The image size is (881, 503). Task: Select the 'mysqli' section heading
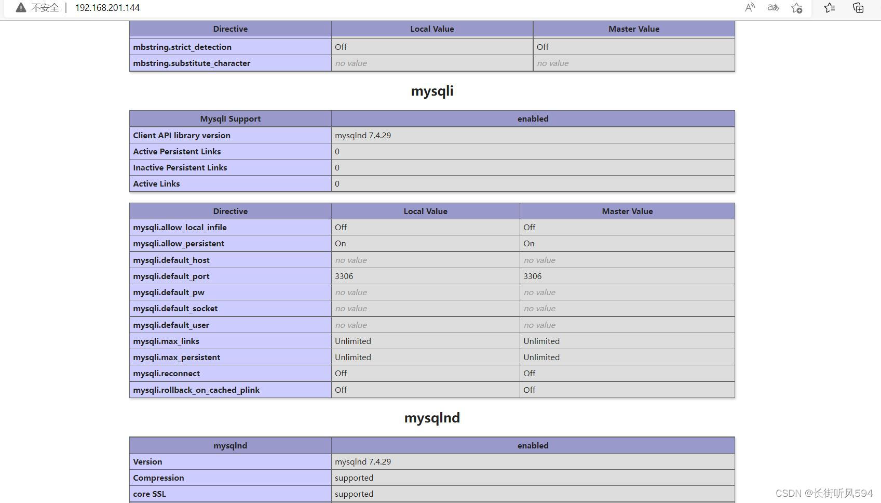pyautogui.click(x=432, y=91)
